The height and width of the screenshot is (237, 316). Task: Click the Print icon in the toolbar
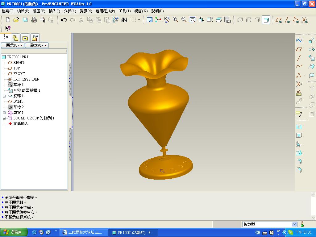click(x=34, y=20)
